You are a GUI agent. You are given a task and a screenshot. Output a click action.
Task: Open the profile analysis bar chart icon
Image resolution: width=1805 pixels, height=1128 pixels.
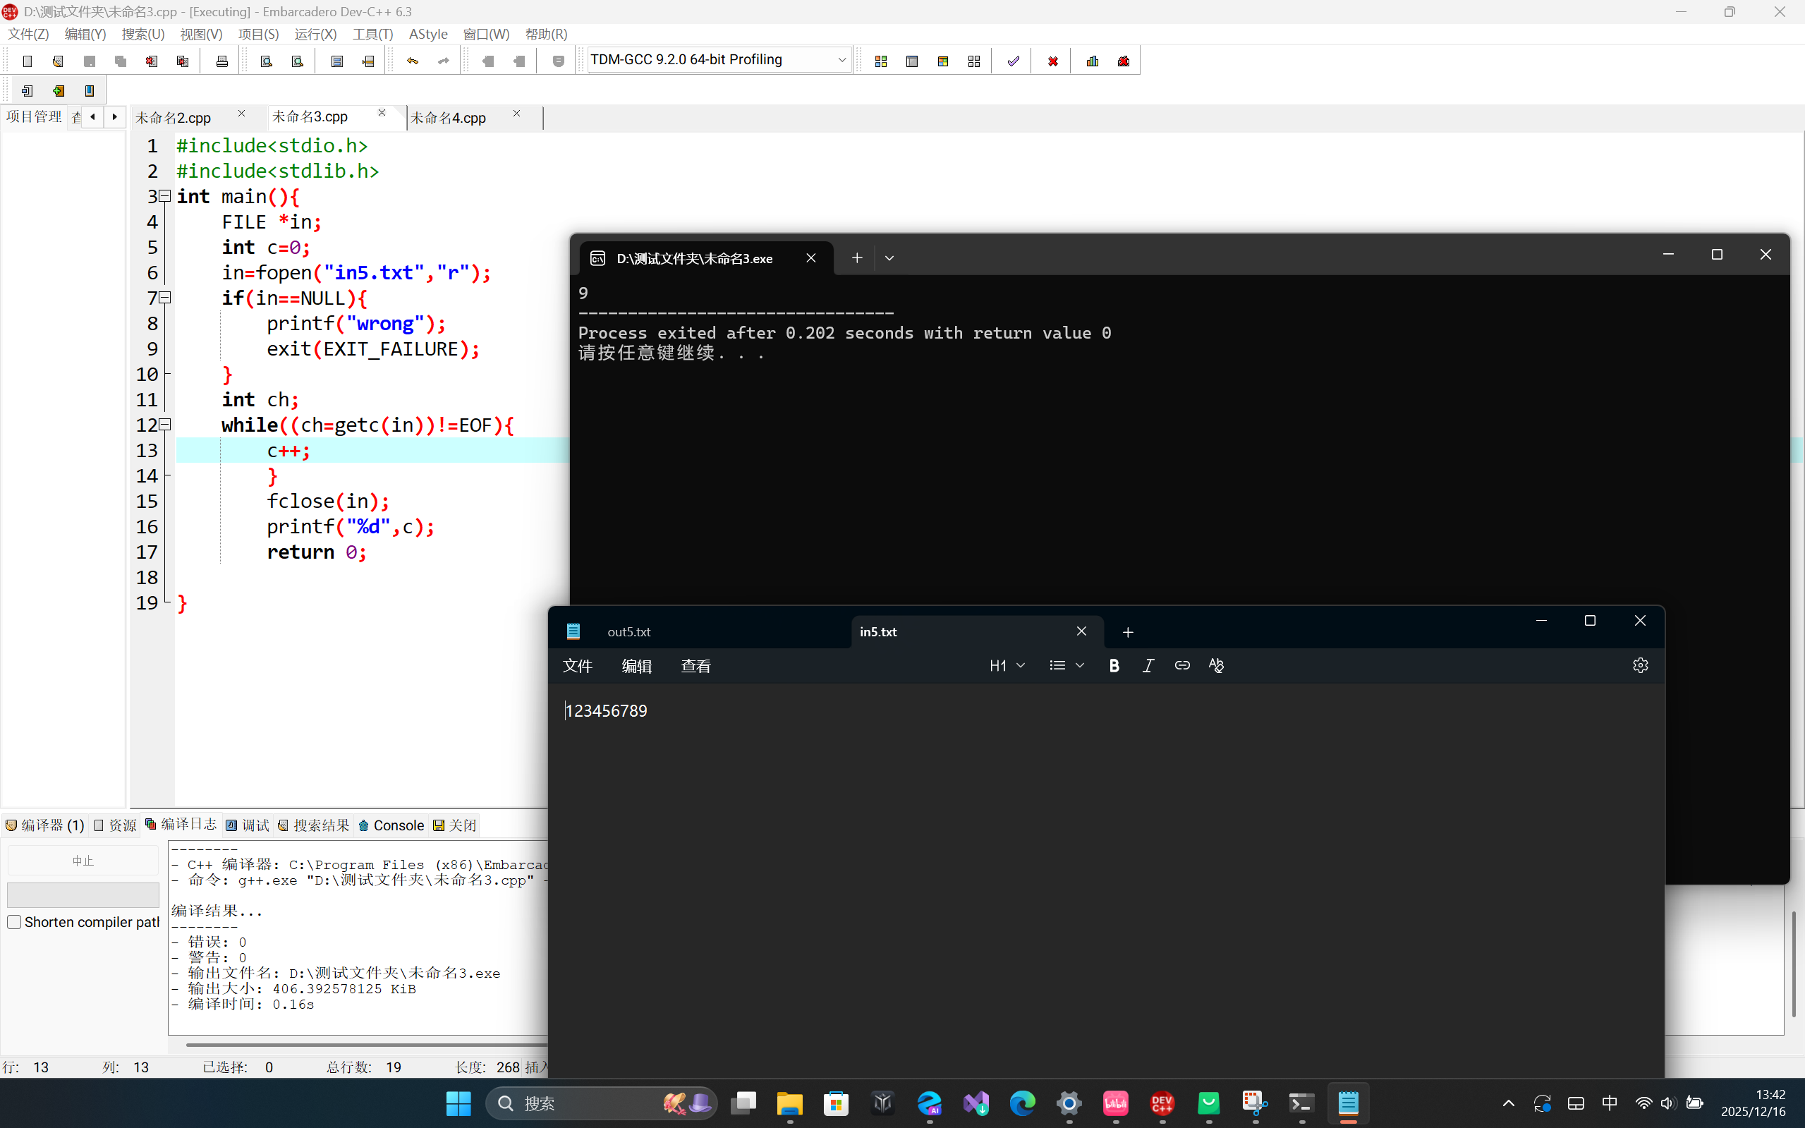[1093, 61]
